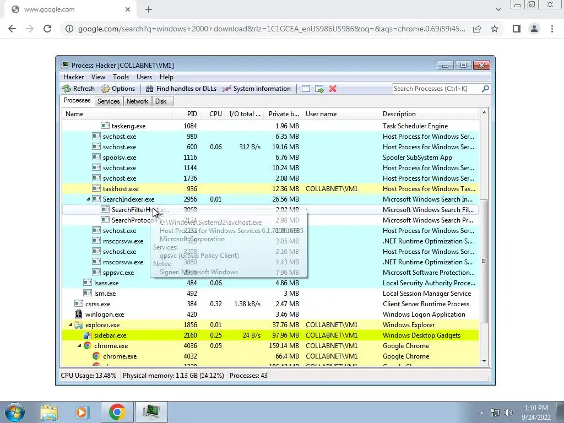Click the SearchIndexer.exe process icon
564x423 pixels.
[96, 199]
